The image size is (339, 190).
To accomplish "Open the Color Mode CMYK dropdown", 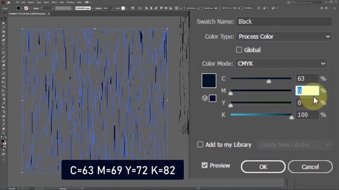I will point(281,64).
